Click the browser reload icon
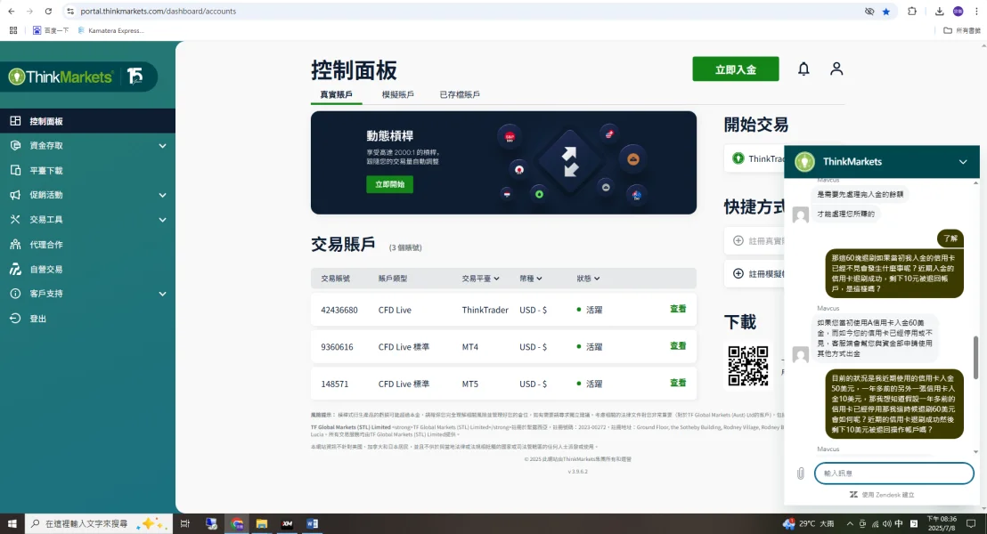 48,12
